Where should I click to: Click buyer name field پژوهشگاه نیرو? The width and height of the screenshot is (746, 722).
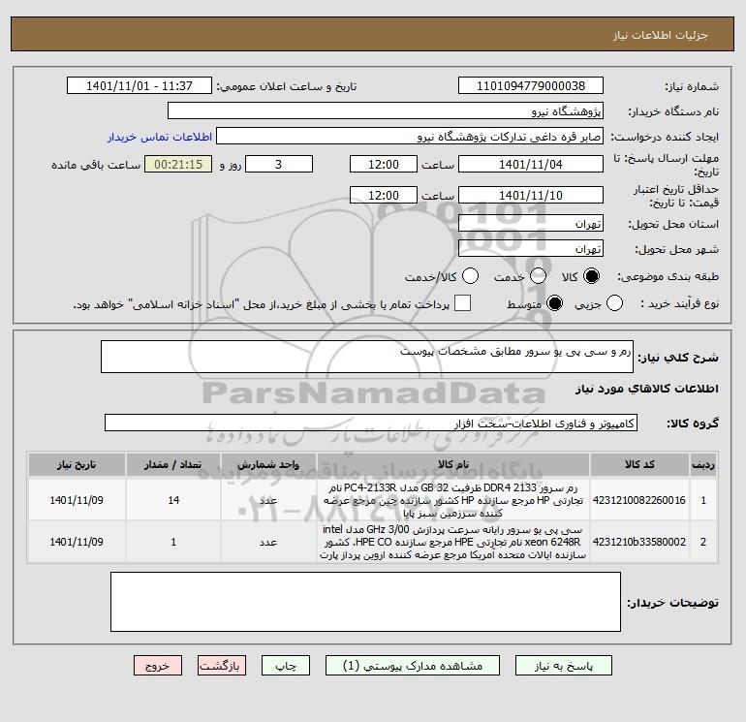coord(386,111)
